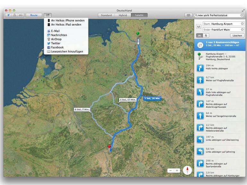This screenshot has width=247, height=185.
Task: Select the 197 m Überseering step
Action: pyautogui.click(x=220, y=140)
